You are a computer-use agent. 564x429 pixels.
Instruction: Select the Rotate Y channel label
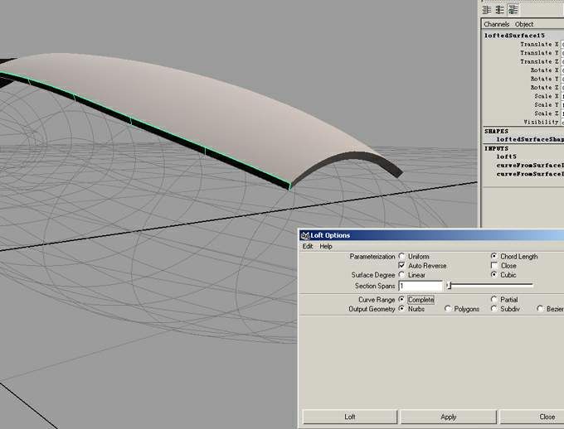coord(545,79)
